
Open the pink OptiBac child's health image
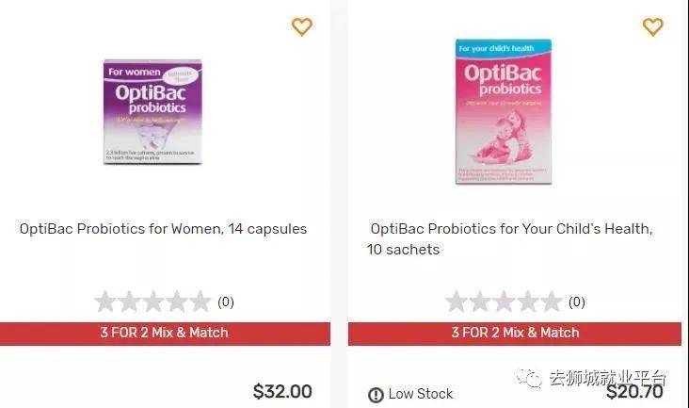click(504, 111)
